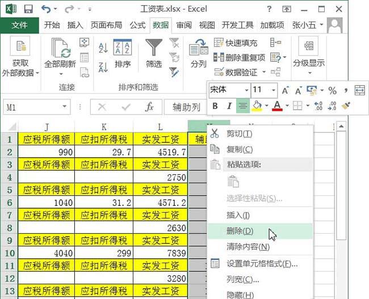Screen dimensions: 369x299
Task: Apply percent style in mini toolbar
Action: click(x=332, y=91)
